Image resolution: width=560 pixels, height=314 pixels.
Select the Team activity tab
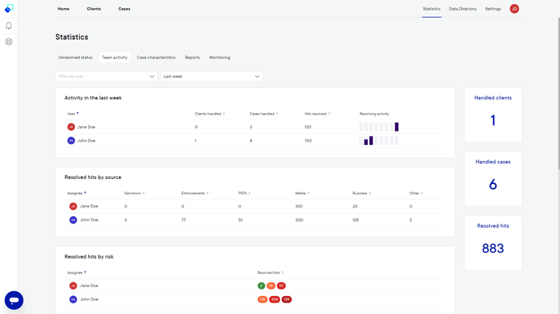coord(115,58)
